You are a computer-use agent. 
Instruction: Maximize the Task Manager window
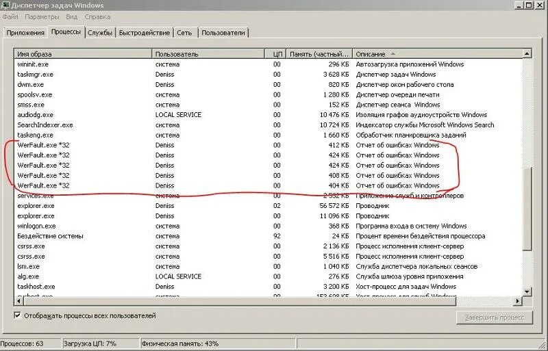(529, 5)
